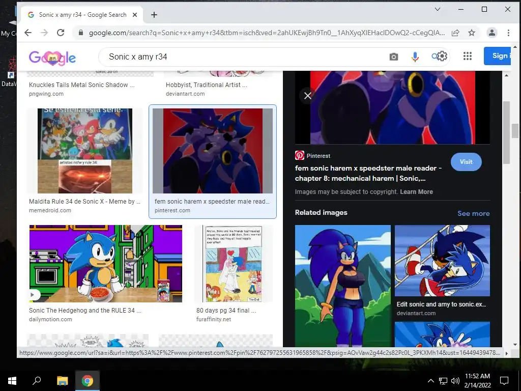Click the memedroid.com source text

[50, 210]
